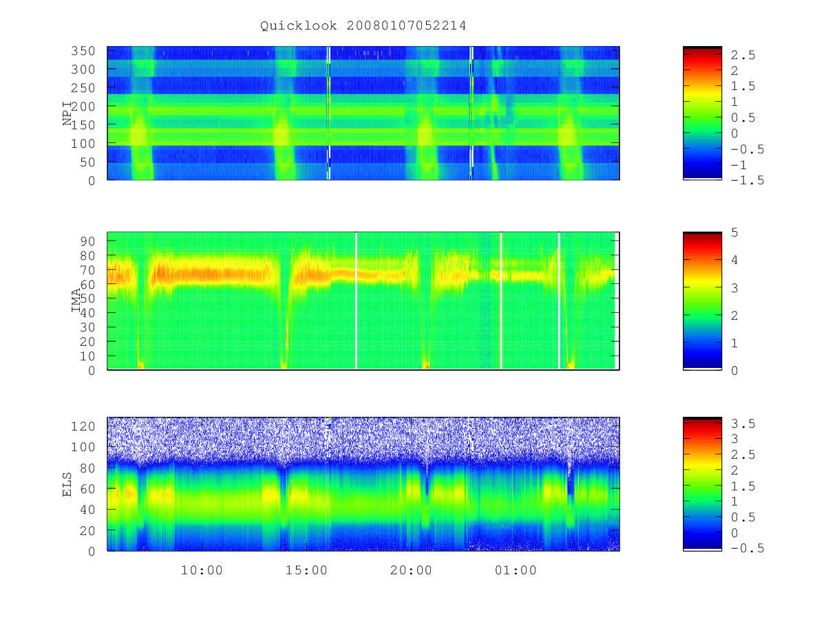Screen dimensions: 826x619
Task: Click the "10:00" time axis label
Action: coord(202,571)
